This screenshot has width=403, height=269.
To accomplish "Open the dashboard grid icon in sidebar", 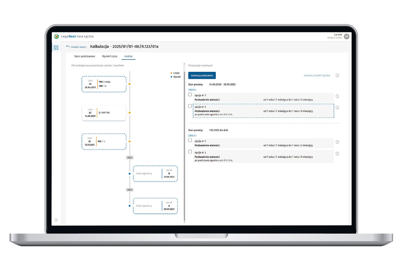I will click(x=56, y=47).
